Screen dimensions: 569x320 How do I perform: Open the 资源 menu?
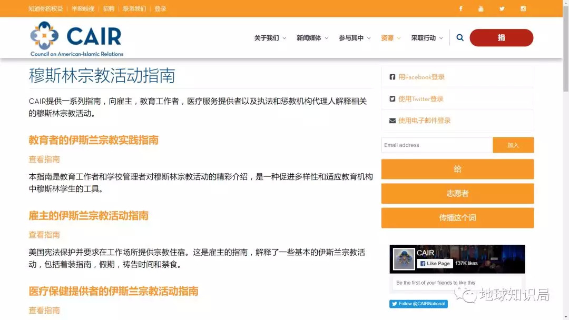click(387, 38)
